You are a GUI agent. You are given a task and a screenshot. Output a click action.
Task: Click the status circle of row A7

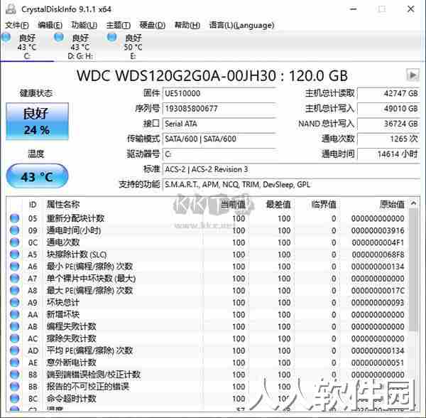15,278
